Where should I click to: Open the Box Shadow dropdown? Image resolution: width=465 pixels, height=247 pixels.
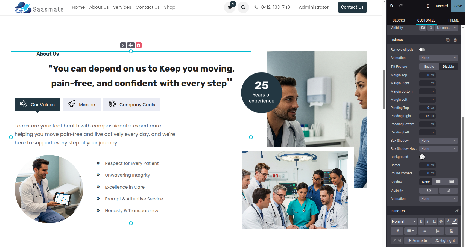(x=438, y=141)
